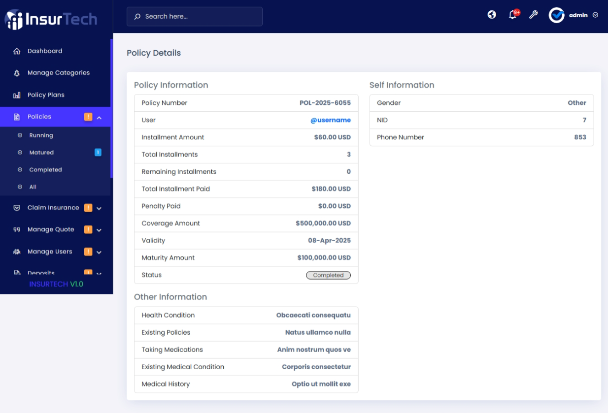Click the $180.00 USD total paid value
The height and width of the screenshot is (413, 608).
pos(331,189)
